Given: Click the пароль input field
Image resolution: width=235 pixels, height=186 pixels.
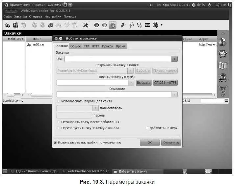Looking at the screenshot, I should tap(74, 116).
